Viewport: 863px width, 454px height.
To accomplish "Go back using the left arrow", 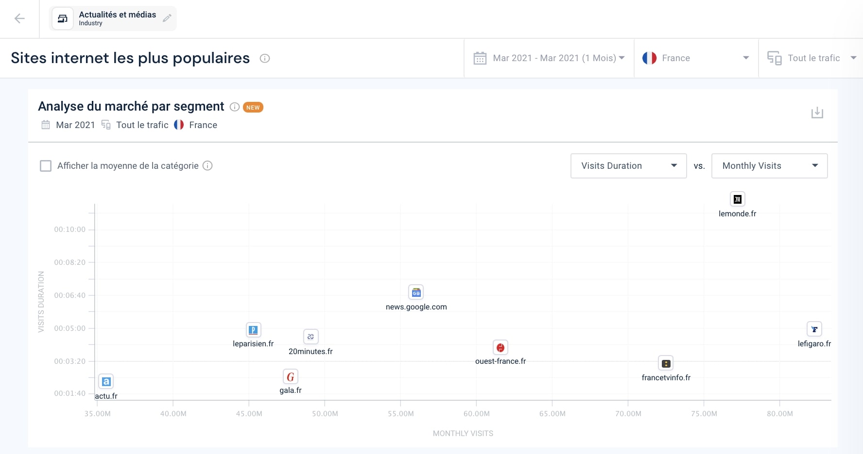I will pos(19,18).
